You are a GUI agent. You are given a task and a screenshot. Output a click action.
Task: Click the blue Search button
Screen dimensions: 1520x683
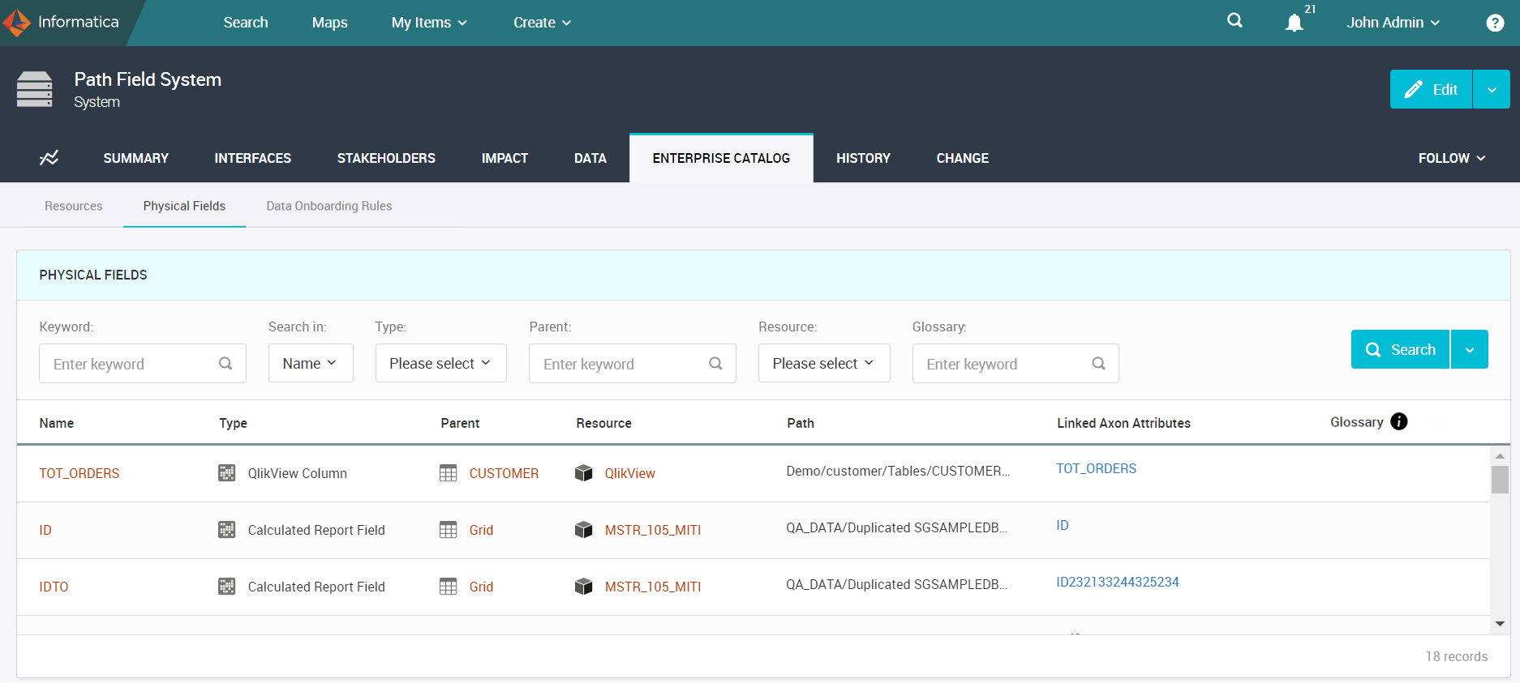[1400, 349]
